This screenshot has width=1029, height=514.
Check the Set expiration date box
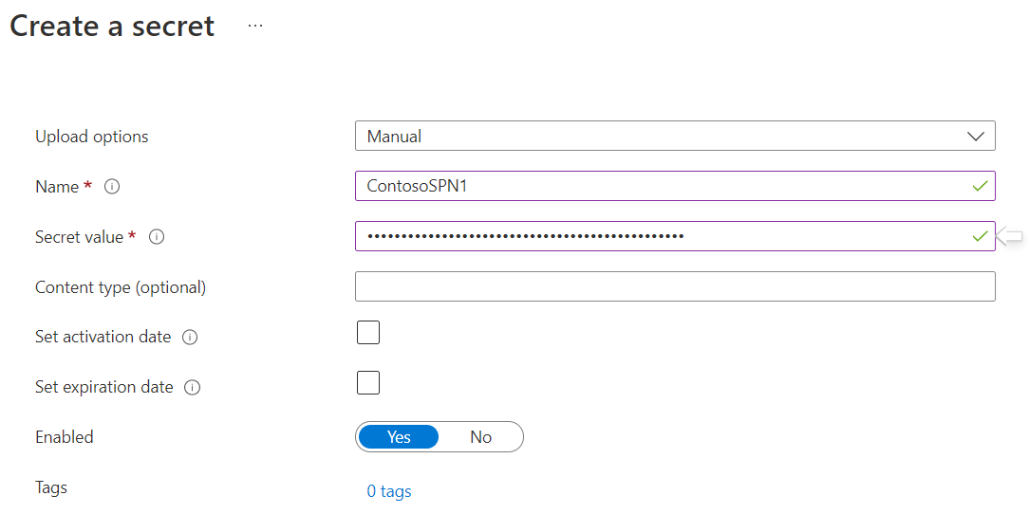point(368,383)
